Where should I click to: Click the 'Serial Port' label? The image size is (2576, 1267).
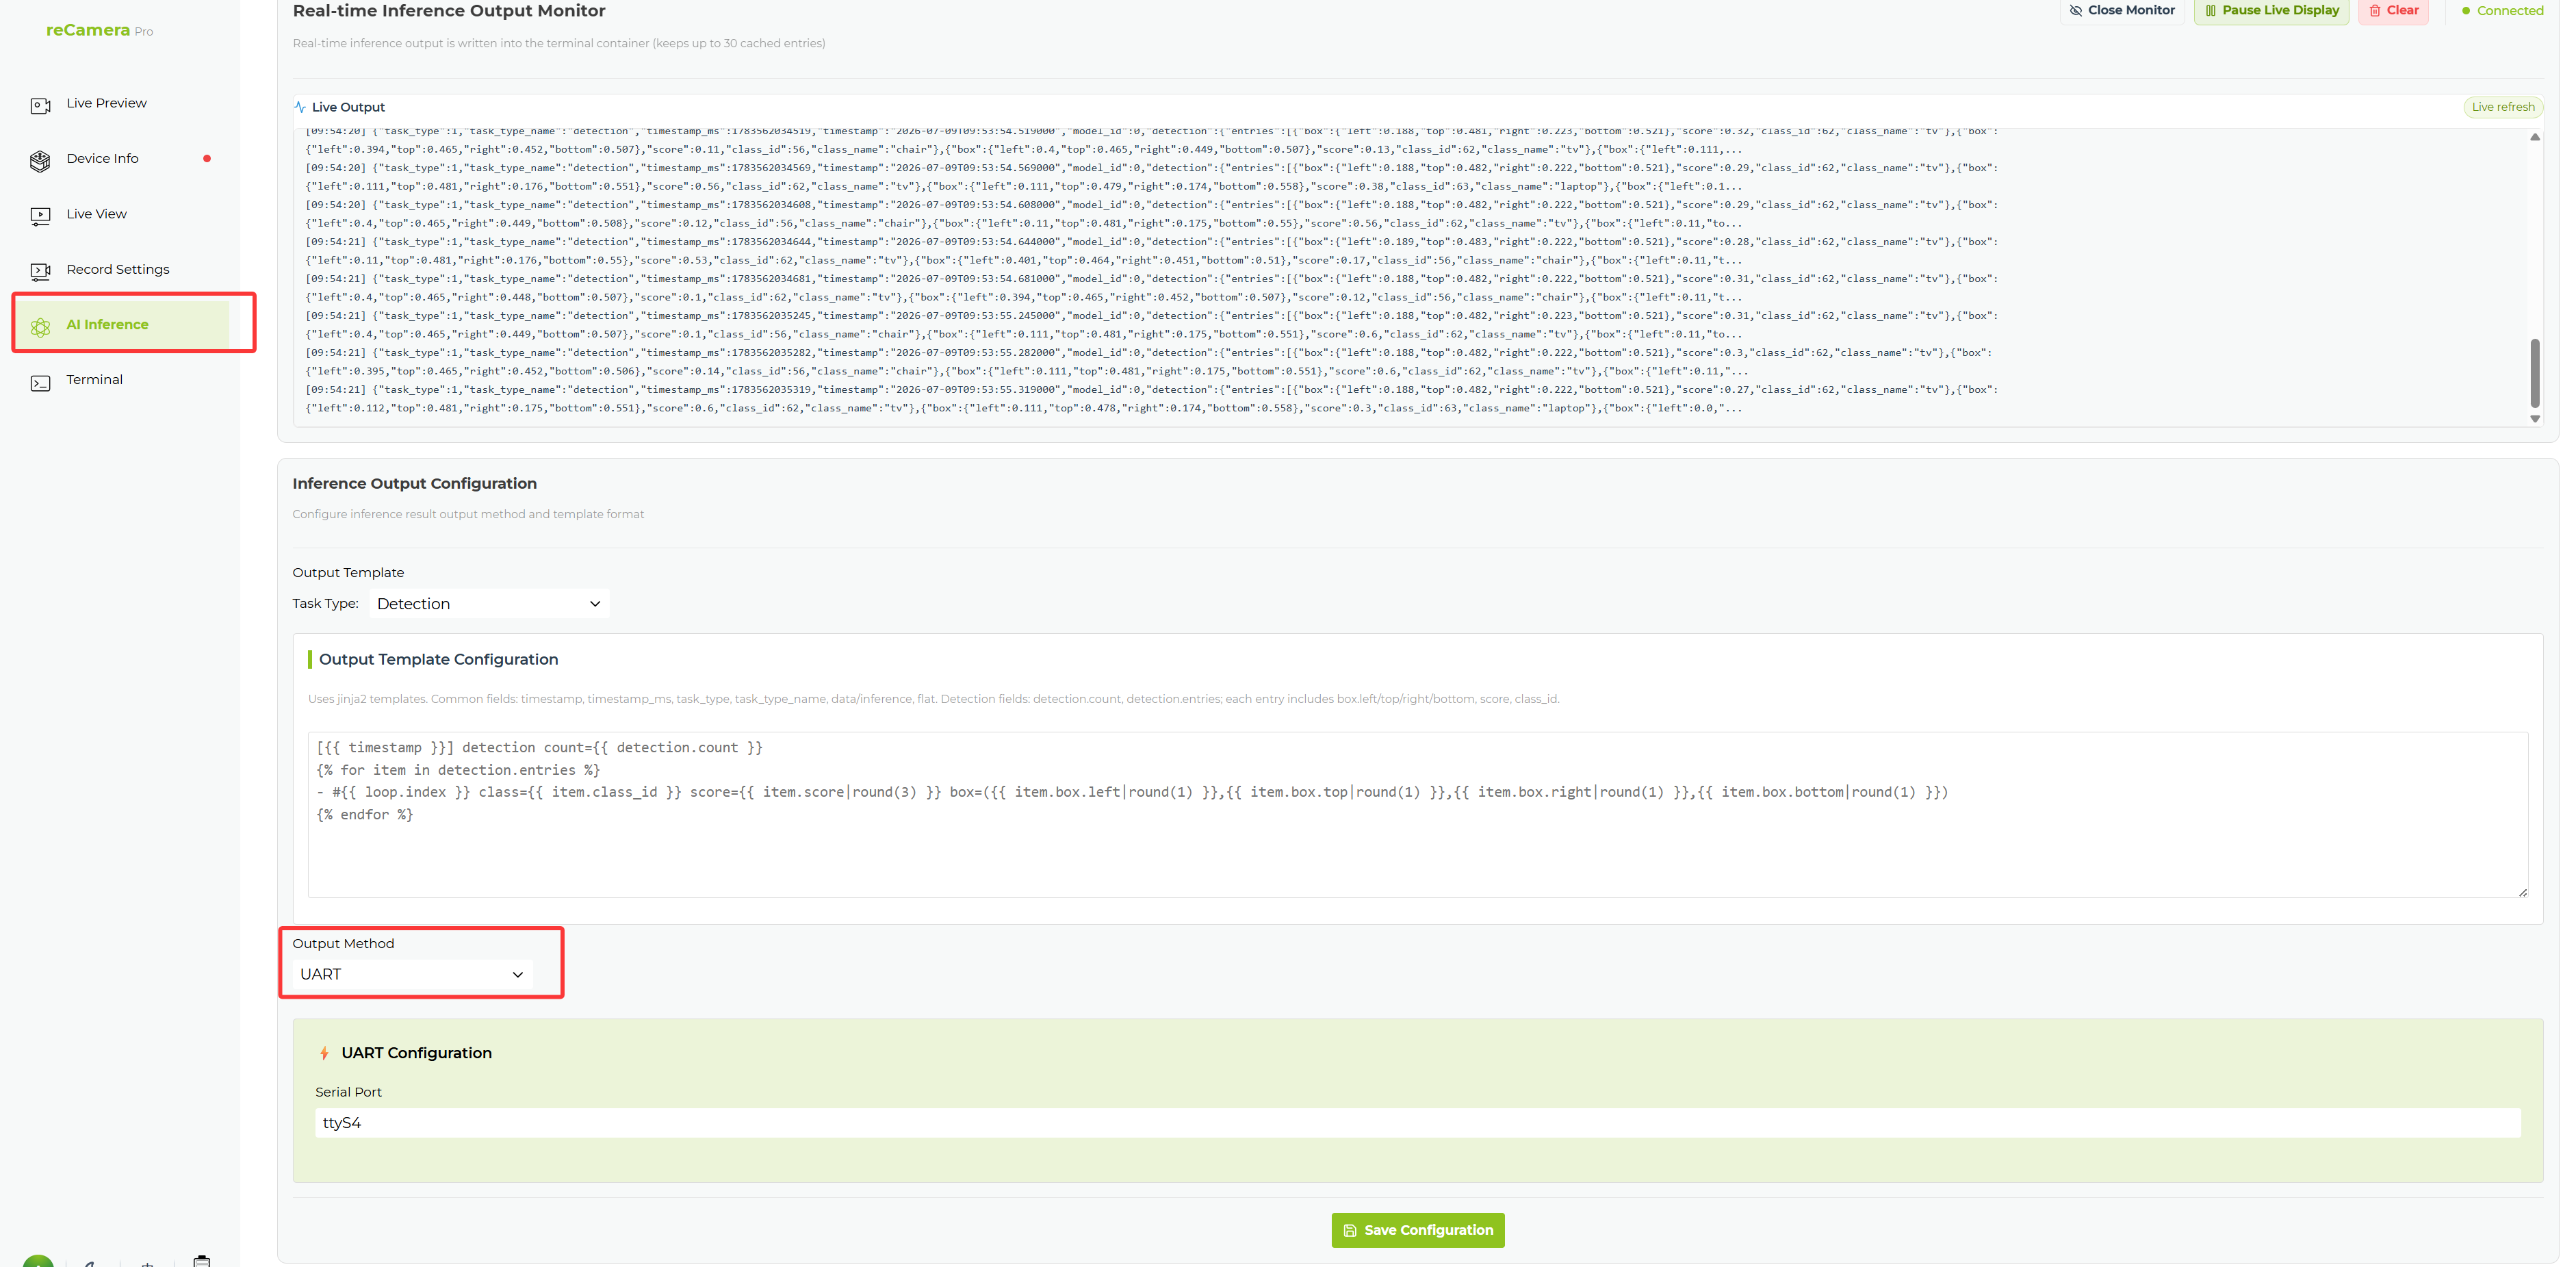349,1092
